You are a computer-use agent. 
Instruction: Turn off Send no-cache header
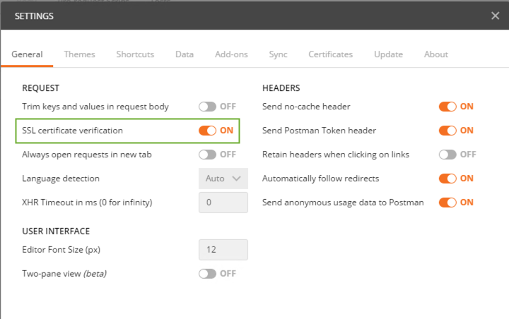tap(448, 107)
